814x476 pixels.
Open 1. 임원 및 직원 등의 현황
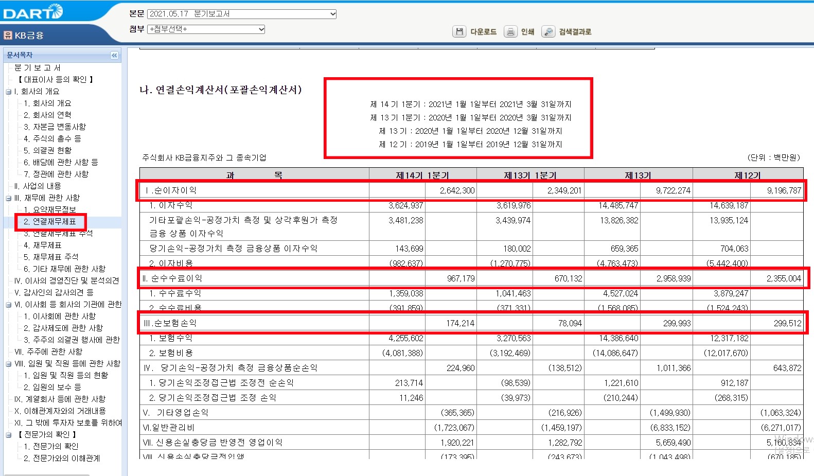(x=66, y=375)
